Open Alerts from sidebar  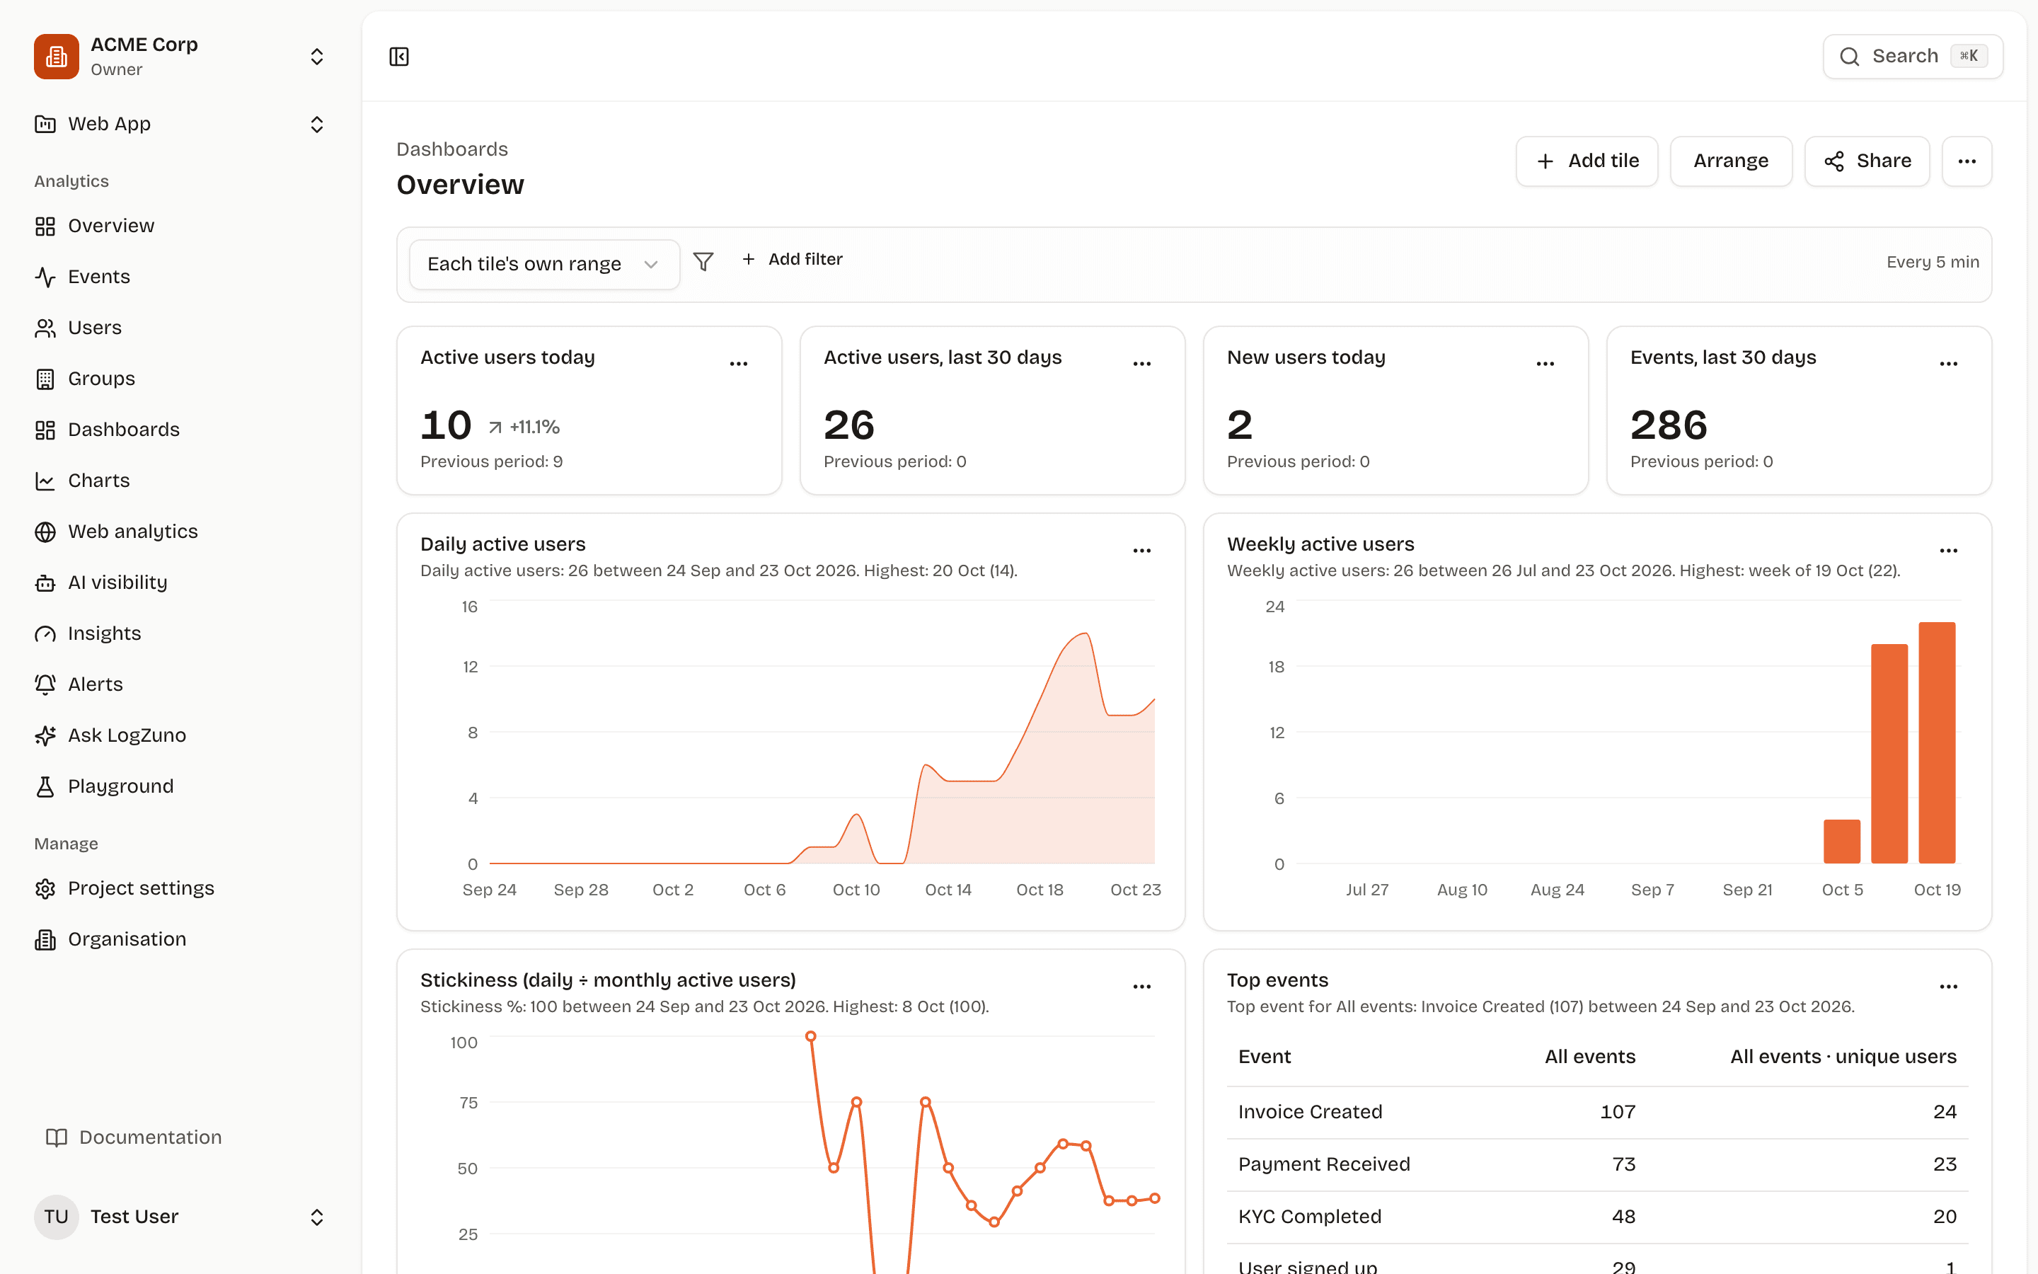point(79,684)
